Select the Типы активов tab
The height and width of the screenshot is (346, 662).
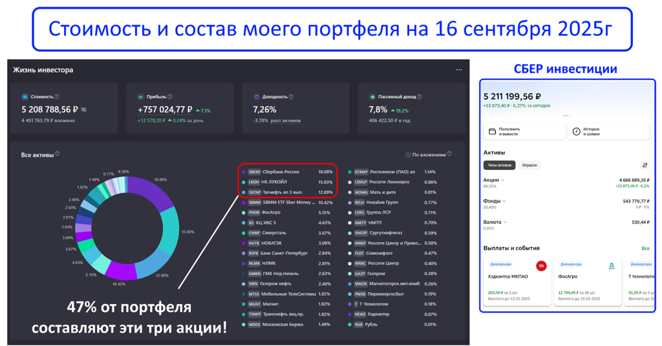tap(500, 165)
